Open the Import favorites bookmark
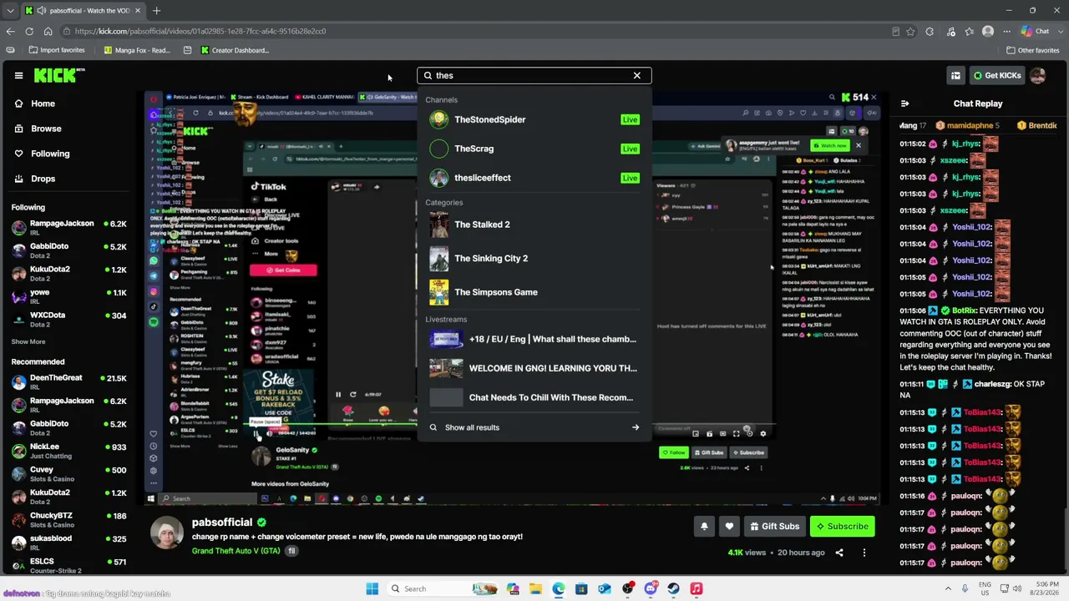Image resolution: width=1069 pixels, height=601 pixels. [x=57, y=50]
